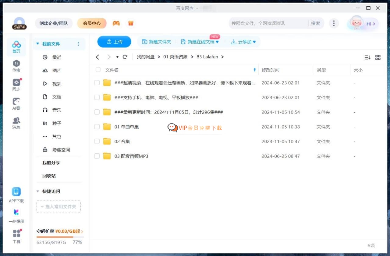Select the checkbox for 01 单曲单集 folder
This screenshot has width=390, height=256.
pos(97,127)
